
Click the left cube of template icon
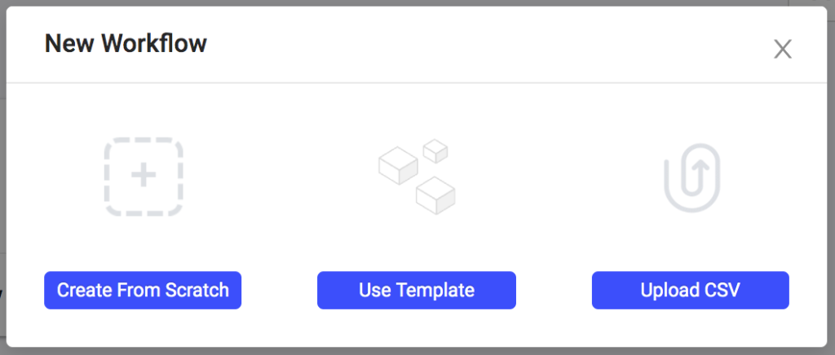[398, 165]
